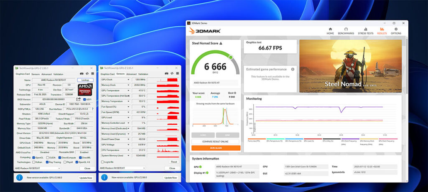Click green check icon beside Display #1
The width and height of the screenshot is (428, 192).
[207, 173]
